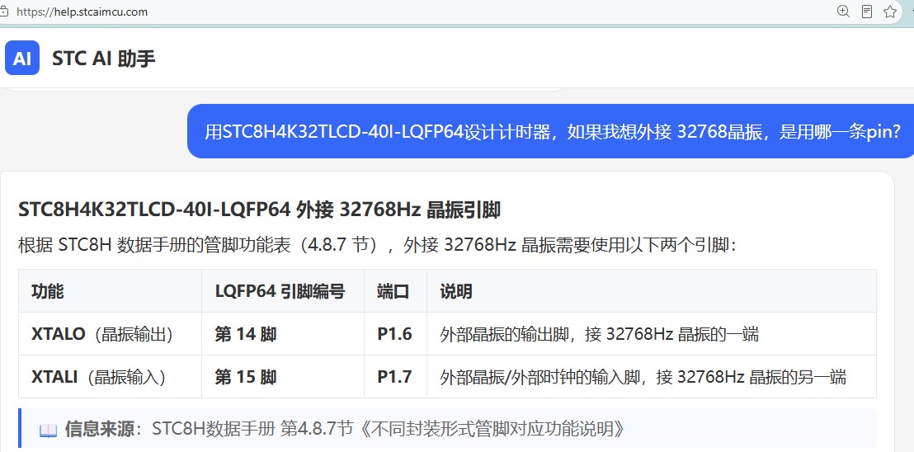Click the blue AI logo icon
Screen dimensions: 914x452
point(22,58)
